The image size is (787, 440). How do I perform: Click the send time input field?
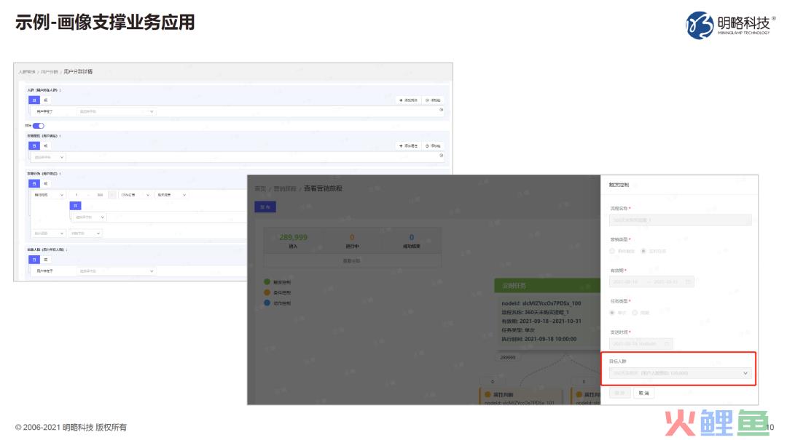click(x=641, y=344)
